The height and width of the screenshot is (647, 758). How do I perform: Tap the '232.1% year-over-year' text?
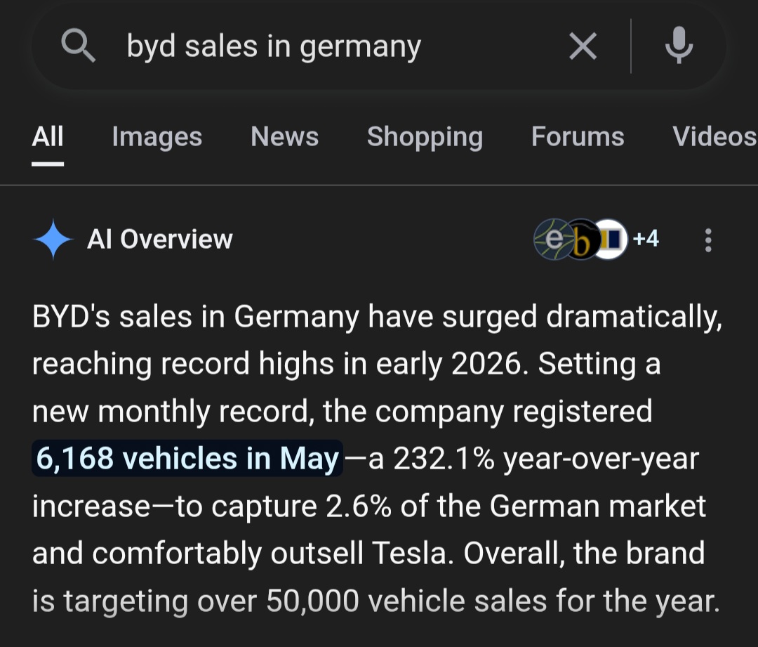coord(546,458)
